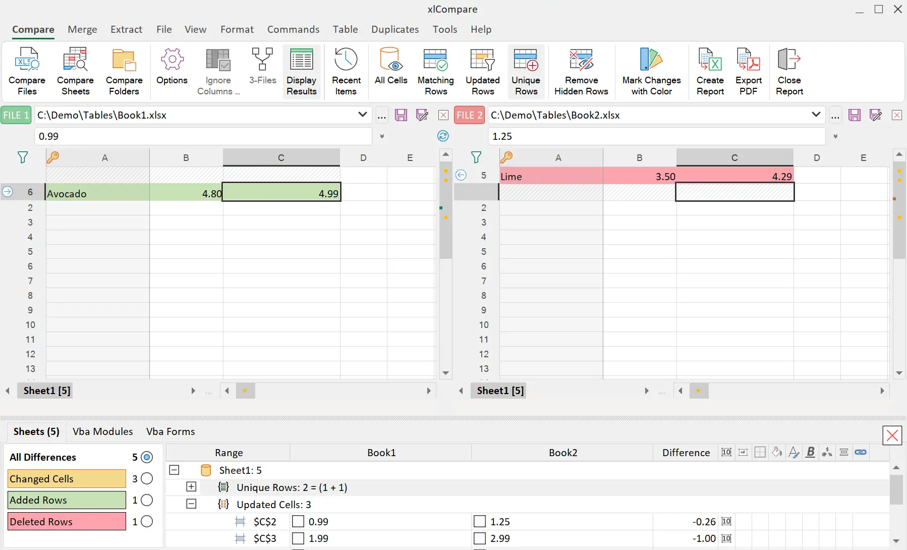Show All Cells view

(x=391, y=67)
